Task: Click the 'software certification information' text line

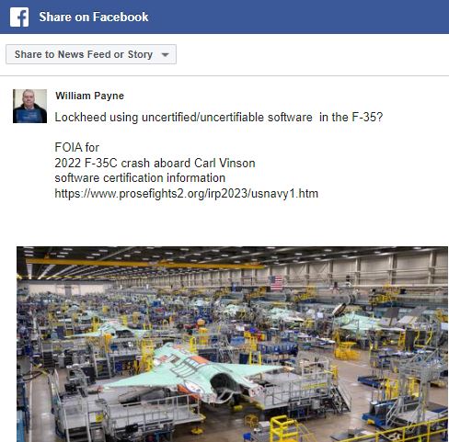Action: pyautogui.click(x=140, y=178)
